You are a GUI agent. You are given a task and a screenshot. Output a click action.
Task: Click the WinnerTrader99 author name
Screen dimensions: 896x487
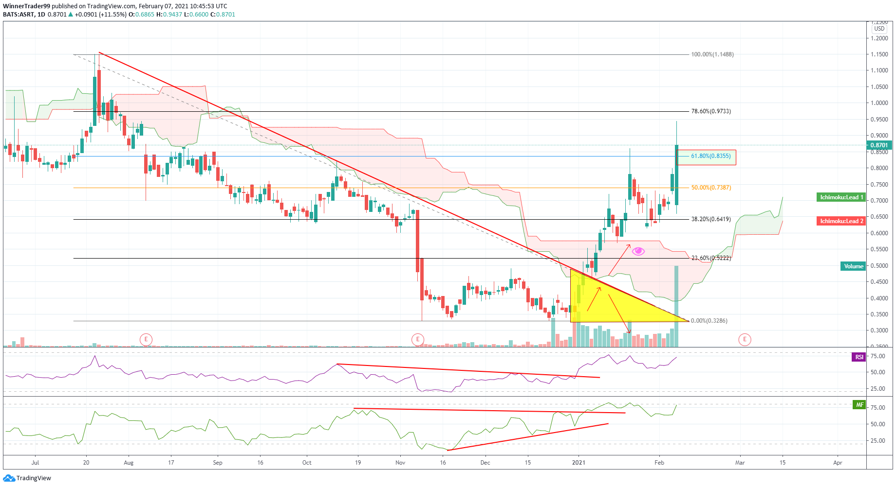click(x=26, y=6)
